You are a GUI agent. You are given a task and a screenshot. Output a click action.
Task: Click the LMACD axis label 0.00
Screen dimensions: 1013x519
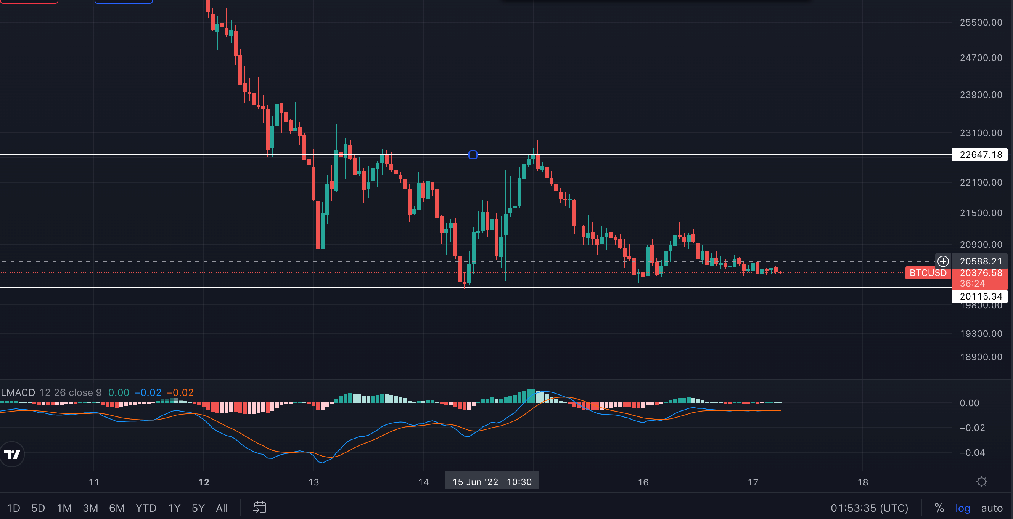point(970,403)
